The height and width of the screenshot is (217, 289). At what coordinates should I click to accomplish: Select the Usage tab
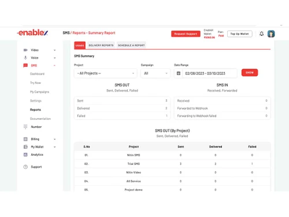coord(80,45)
